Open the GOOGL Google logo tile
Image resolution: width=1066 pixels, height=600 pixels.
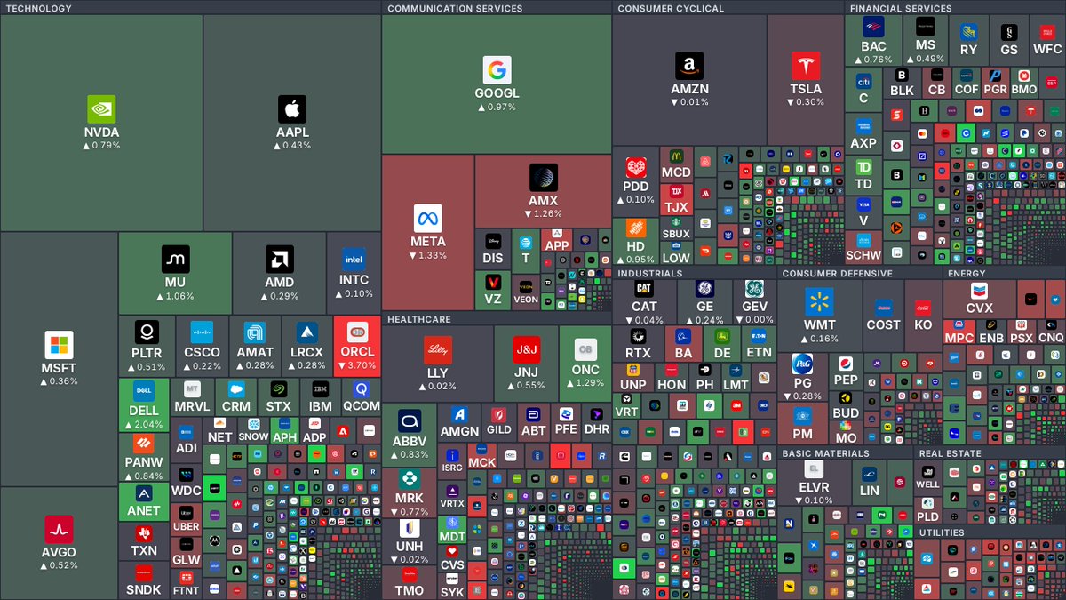click(497, 70)
